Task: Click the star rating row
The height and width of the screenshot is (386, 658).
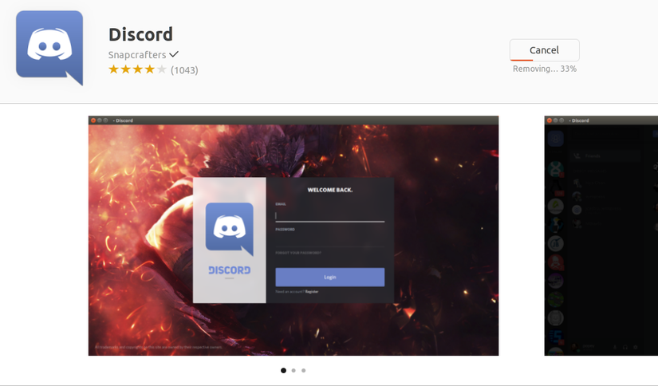Action: 138,69
